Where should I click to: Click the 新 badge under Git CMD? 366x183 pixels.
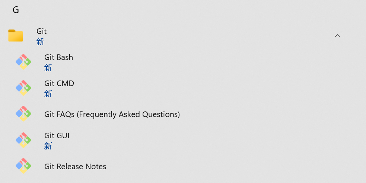(x=48, y=94)
